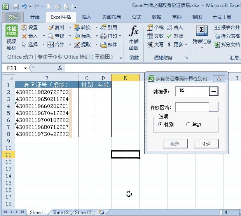Click the 合并 tool
The height and width of the screenshot is (216, 241).
(x=56, y=45)
